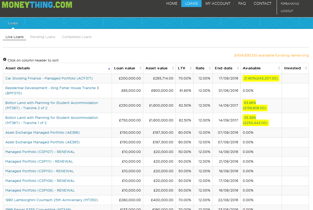Click the 61.80% LTV cell
The height and width of the screenshot is (210, 313).
185,90
